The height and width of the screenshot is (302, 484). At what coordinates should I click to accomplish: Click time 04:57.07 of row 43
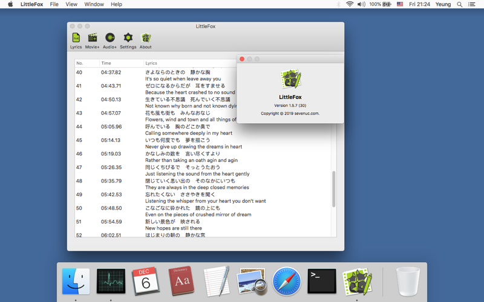(x=111, y=113)
